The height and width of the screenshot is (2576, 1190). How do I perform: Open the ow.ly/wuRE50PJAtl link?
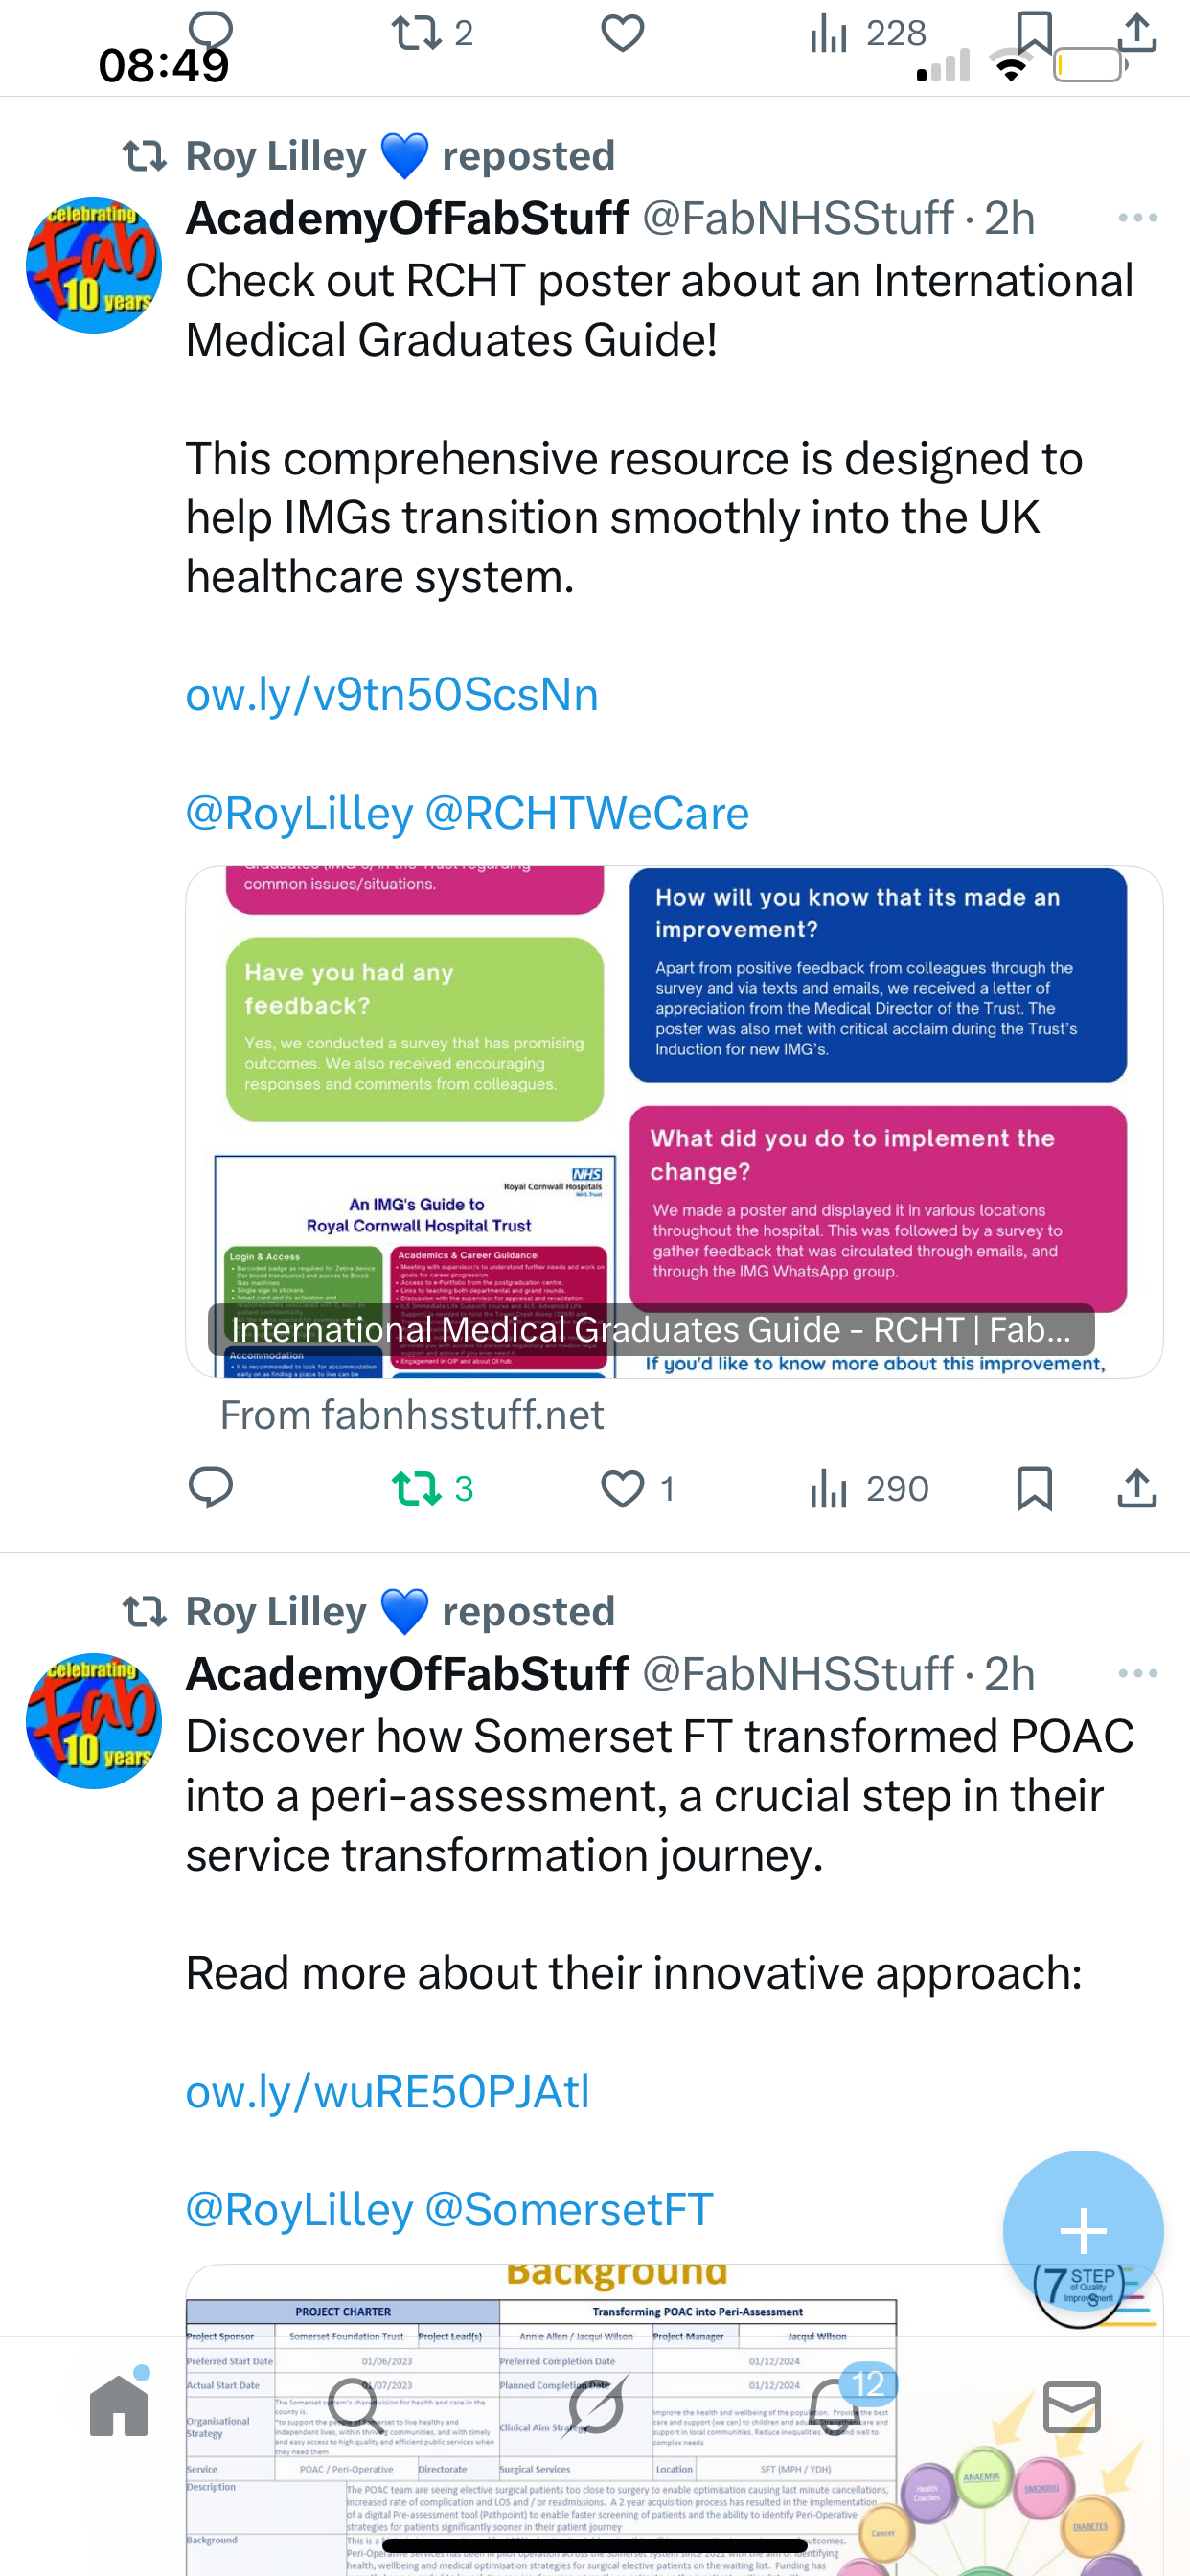coord(388,2091)
